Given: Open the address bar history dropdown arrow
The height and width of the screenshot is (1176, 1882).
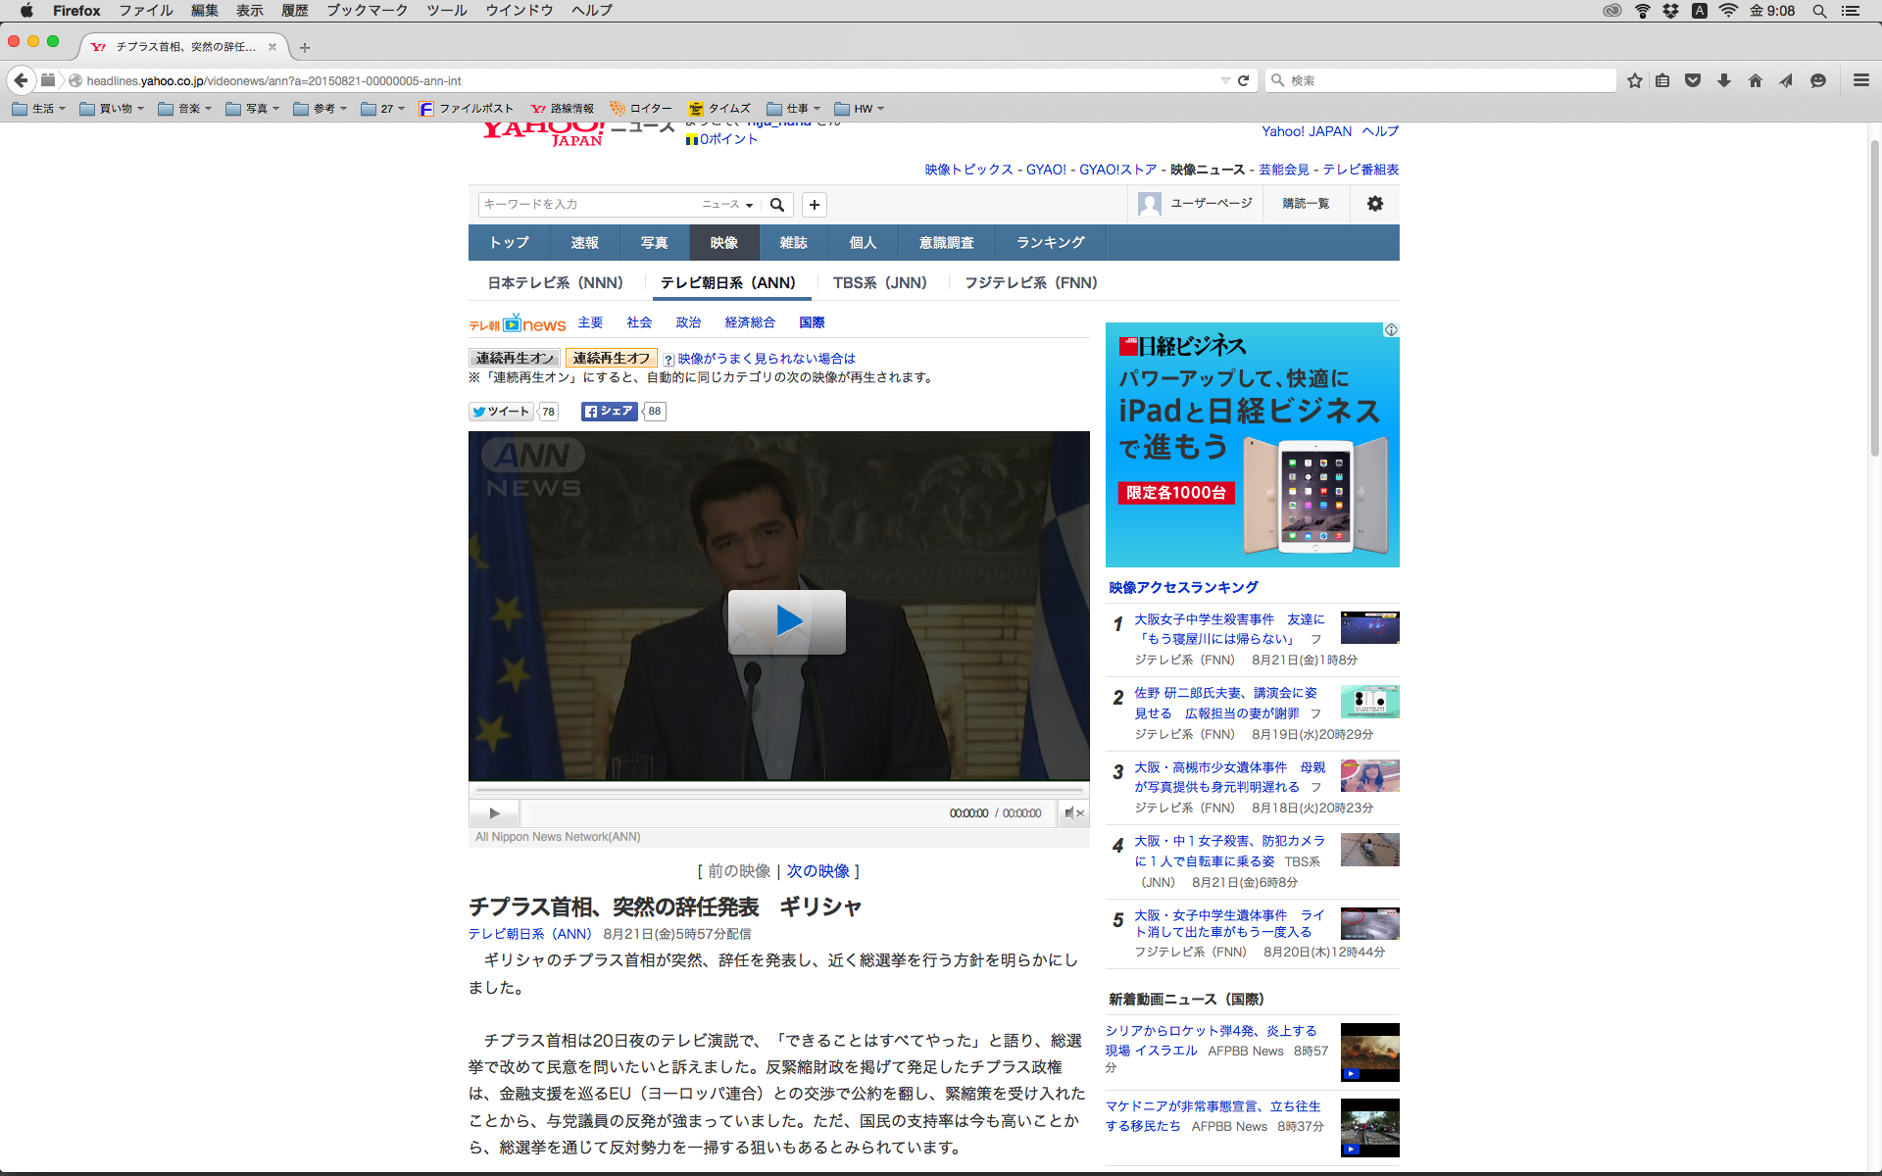Looking at the screenshot, I should (1224, 80).
